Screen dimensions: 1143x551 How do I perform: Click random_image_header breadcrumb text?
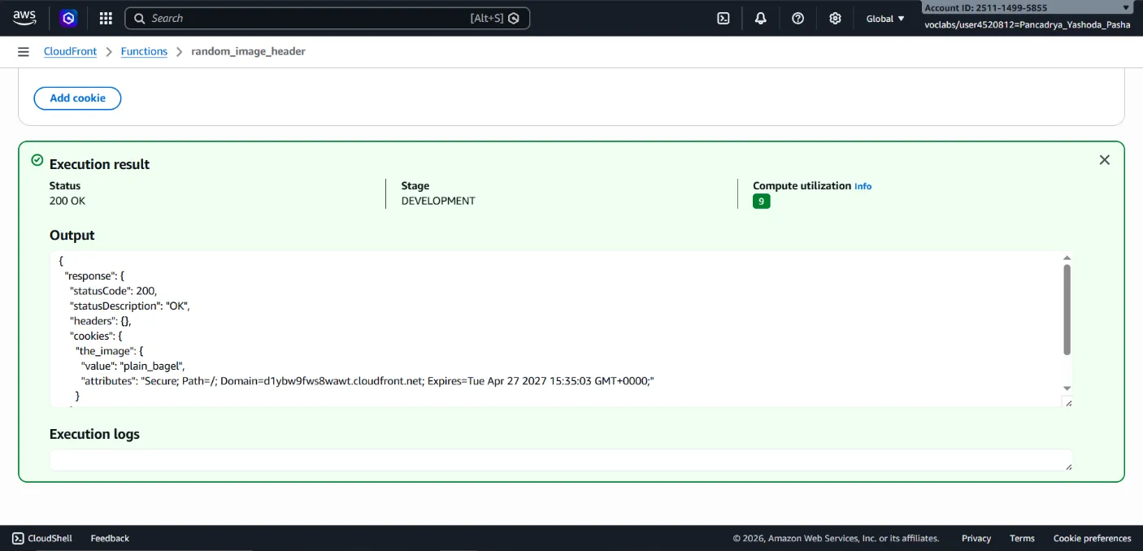click(248, 51)
